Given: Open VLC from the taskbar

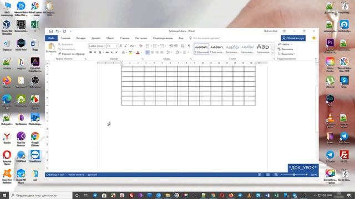Looking at the screenshot, I should (249, 195).
